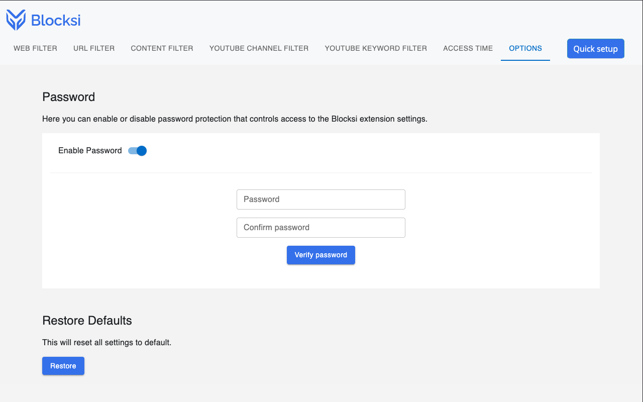Viewport: 643px width, 402px height.
Task: Click the Password section heading
Action: point(69,97)
